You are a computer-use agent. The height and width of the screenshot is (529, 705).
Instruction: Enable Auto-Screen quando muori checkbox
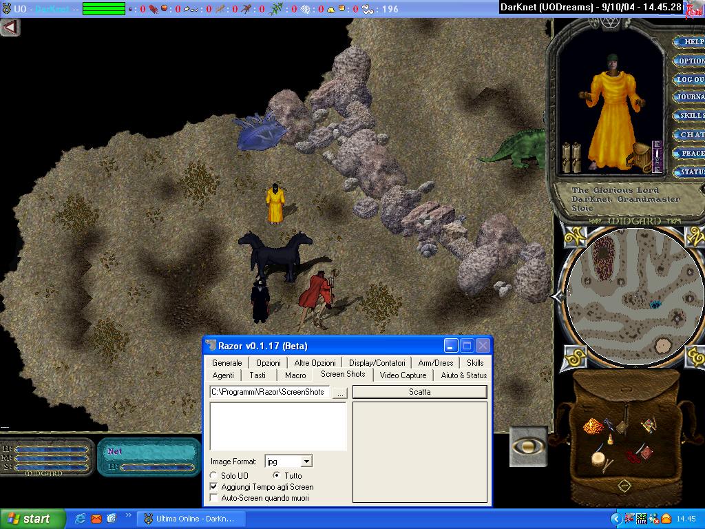point(214,498)
